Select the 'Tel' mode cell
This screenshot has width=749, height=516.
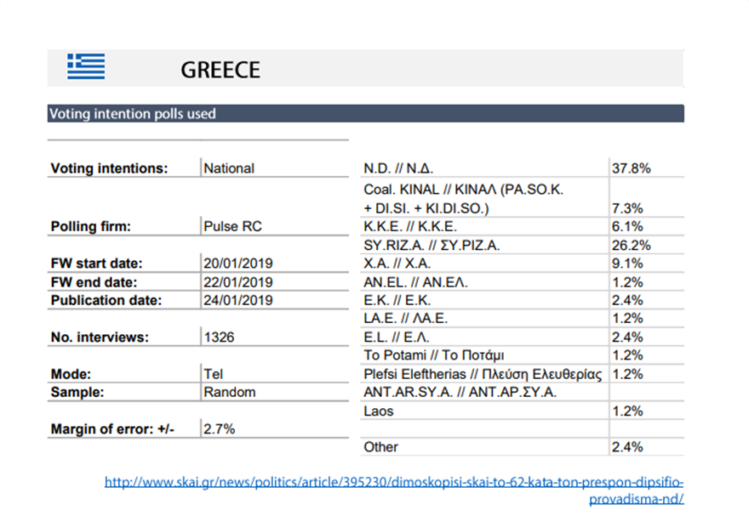pos(213,374)
